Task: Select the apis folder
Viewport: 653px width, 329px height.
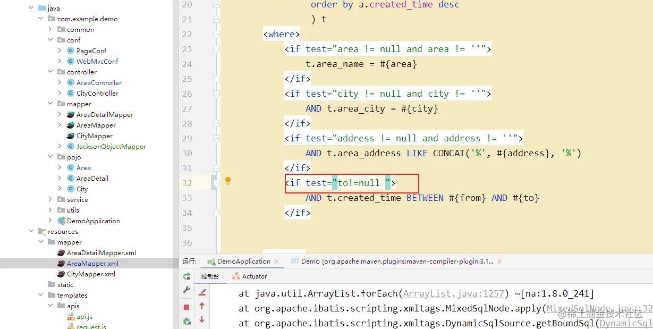Action: pos(73,306)
